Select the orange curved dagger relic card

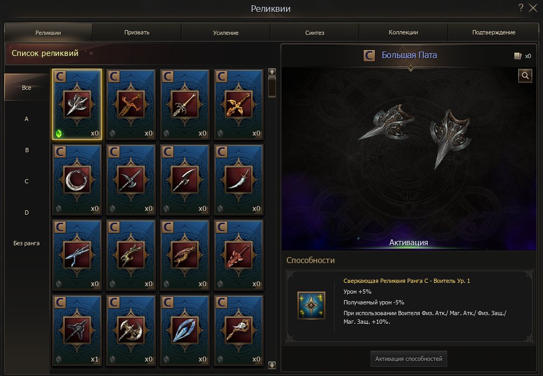coord(131,104)
